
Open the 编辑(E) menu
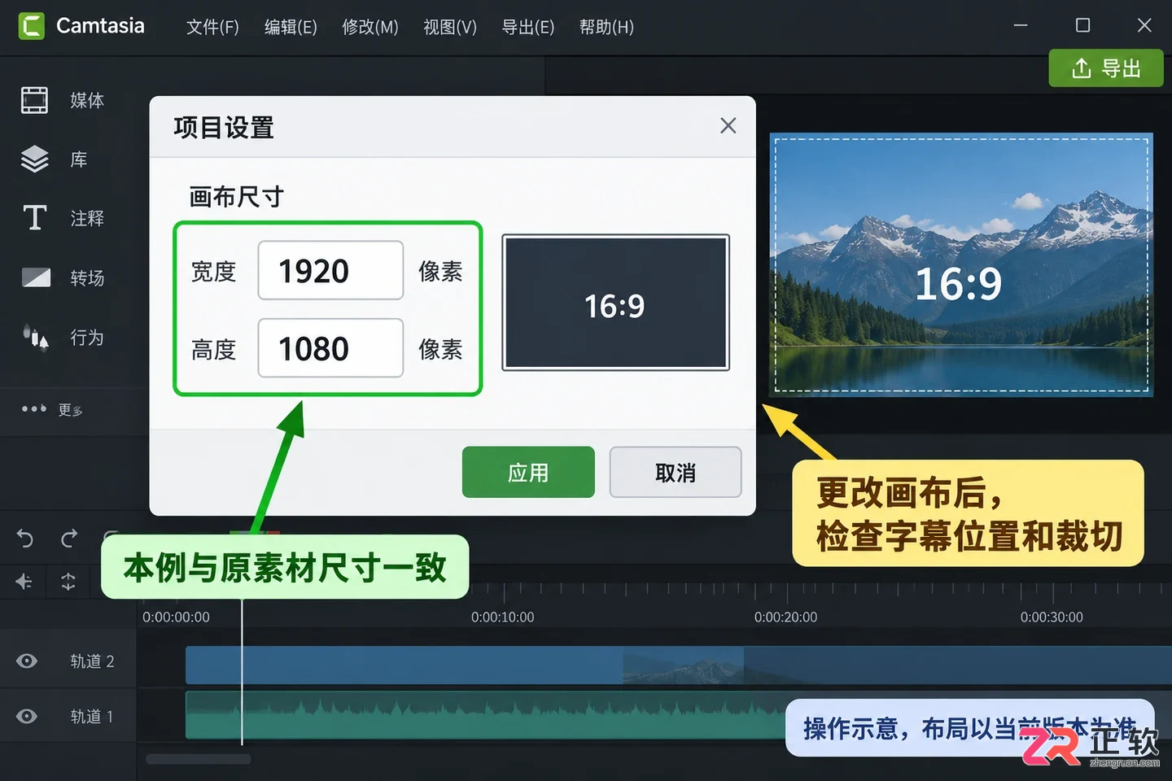pos(291,27)
